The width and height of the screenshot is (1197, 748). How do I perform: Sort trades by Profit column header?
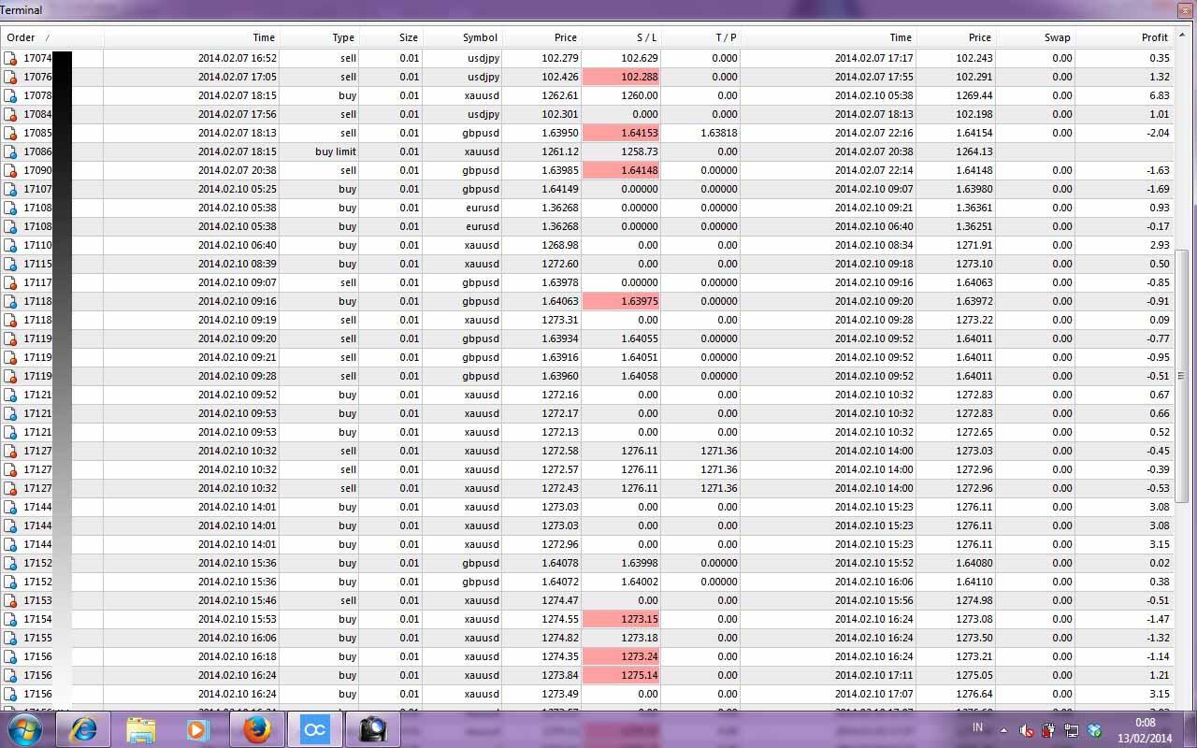point(1154,37)
